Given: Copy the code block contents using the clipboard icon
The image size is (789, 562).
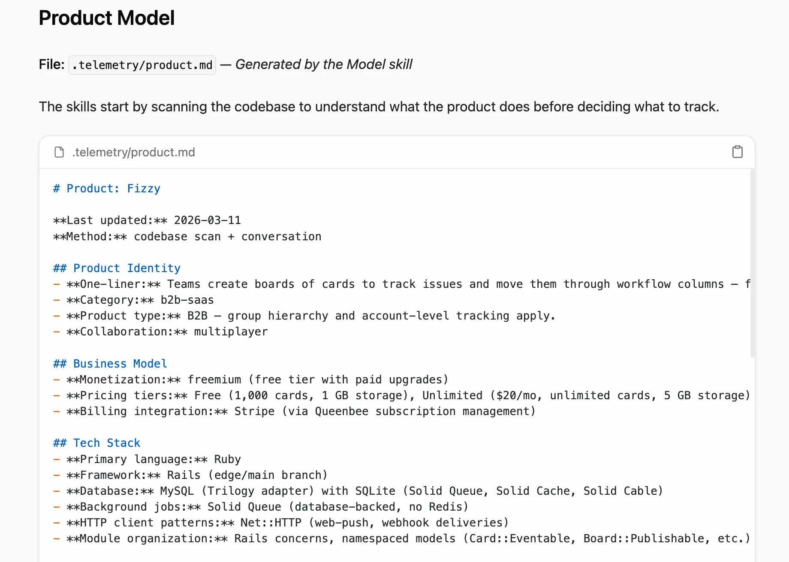Looking at the screenshot, I should (737, 152).
